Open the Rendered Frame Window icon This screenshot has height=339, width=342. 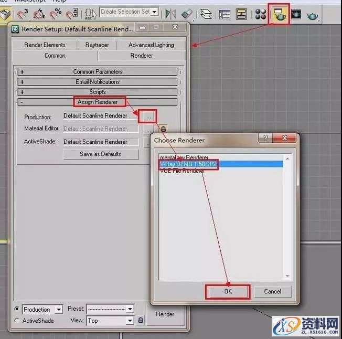pos(296,14)
